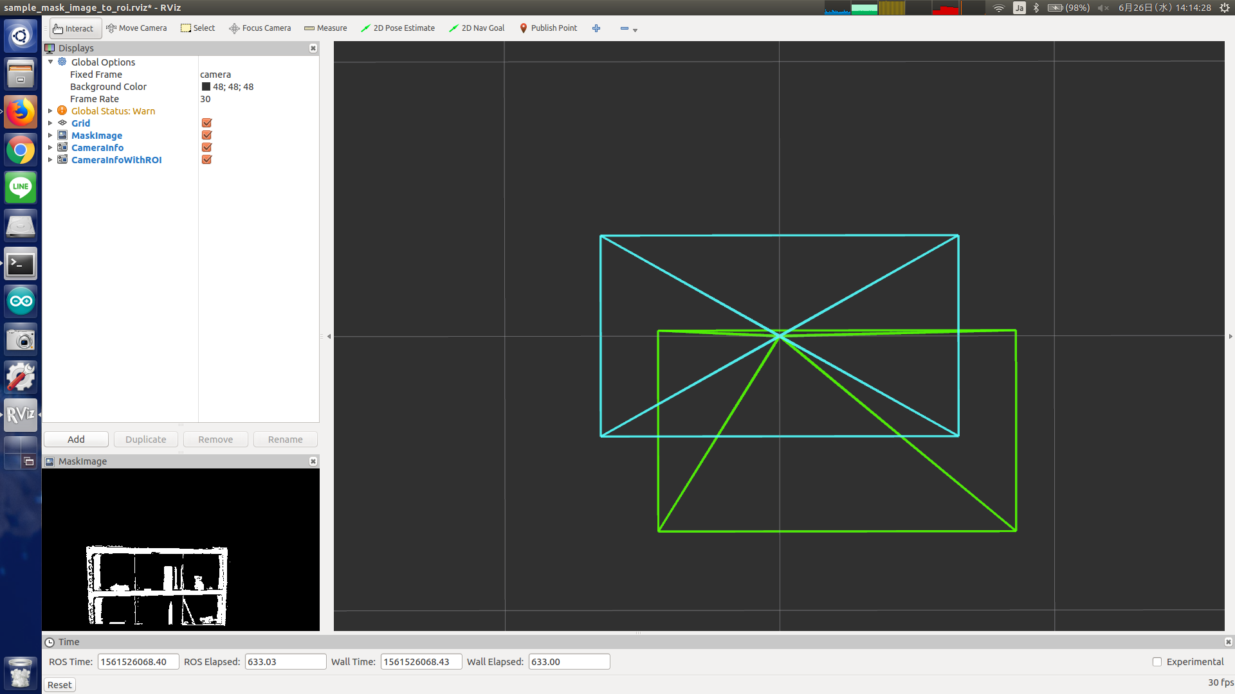This screenshot has height=694, width=1235.
Task: Expand the MaskImage display node
Action: pyautogui.click(x=50, y=136)
